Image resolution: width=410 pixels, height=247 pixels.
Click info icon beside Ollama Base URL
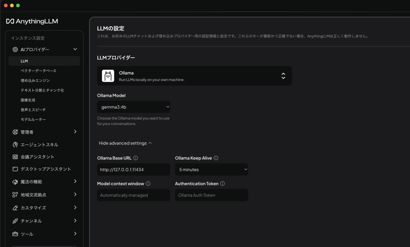pyautogui.click(x=135, y=158)
